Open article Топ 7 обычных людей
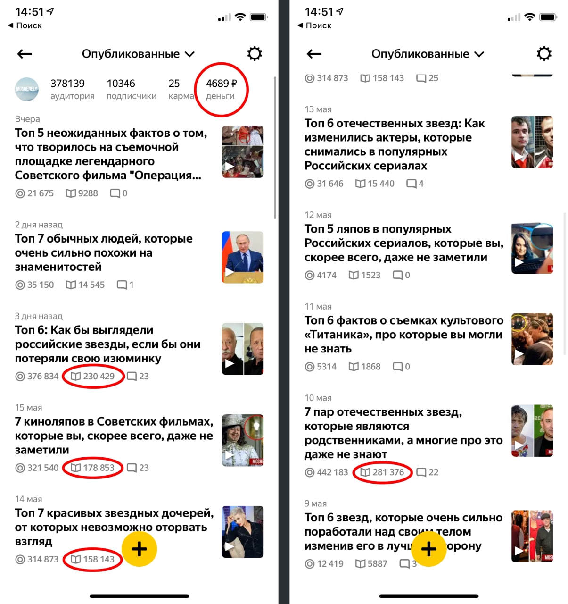This screenshot has height=604, width=568. pos(104,252)
